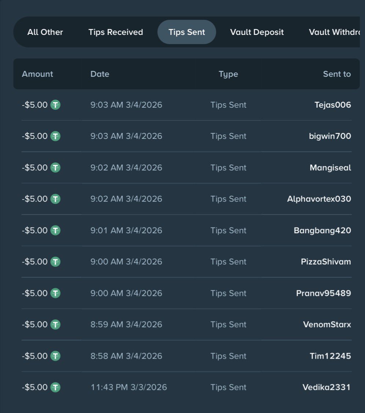365x413 pixels.
Task: Click the 9:03 AM date in bigwin700 row
Action: [126, 136]
